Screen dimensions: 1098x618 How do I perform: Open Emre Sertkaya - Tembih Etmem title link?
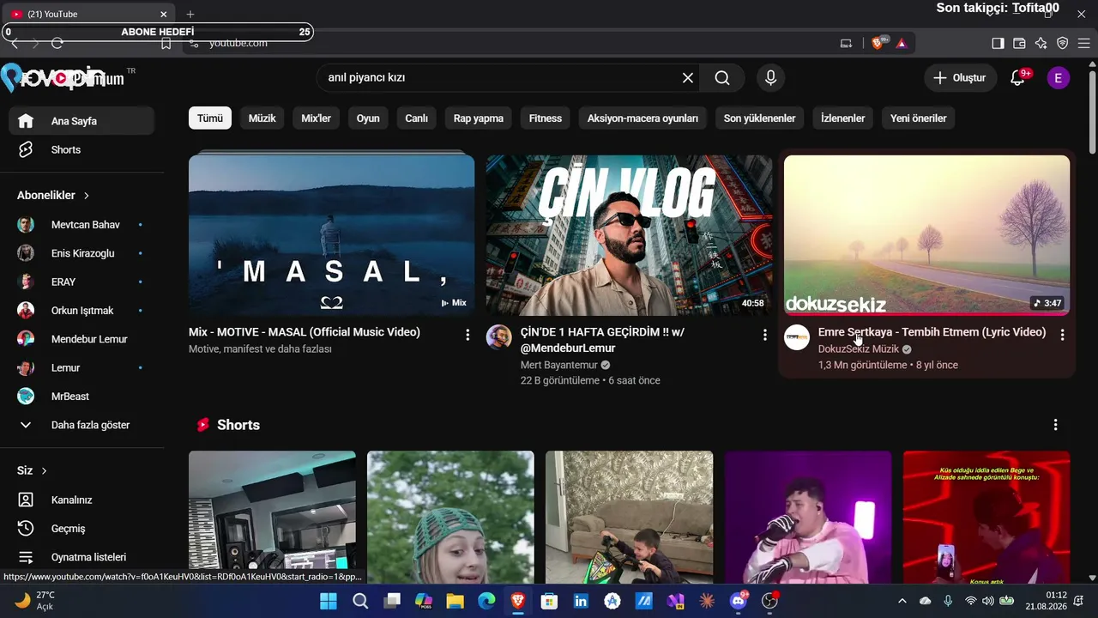[x=932, y=332]
